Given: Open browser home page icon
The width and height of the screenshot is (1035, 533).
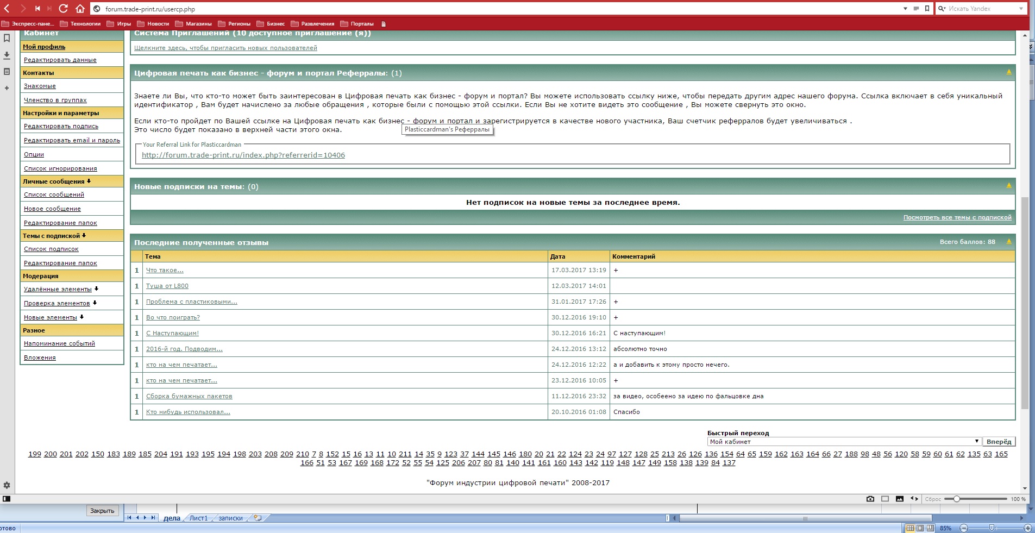Looking at the screenshot, I should [80, 9].
